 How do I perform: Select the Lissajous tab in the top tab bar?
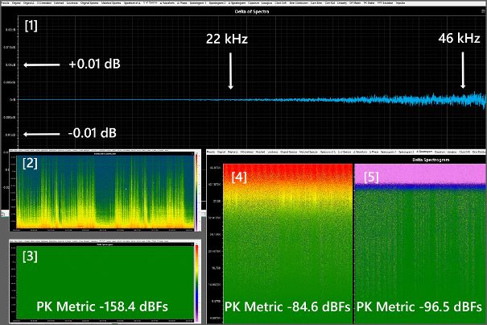[267, 2]
